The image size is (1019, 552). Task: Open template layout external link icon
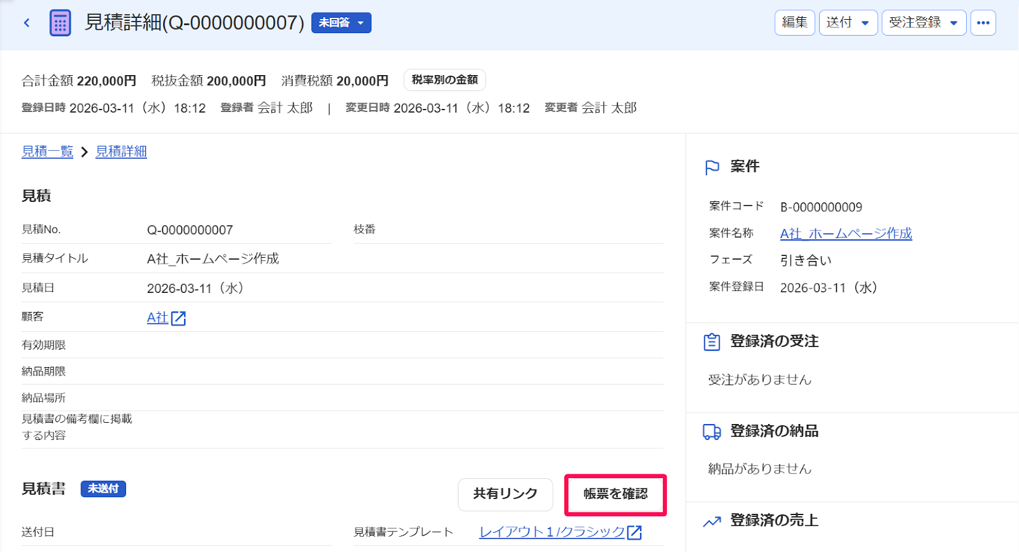coord(634,532)
